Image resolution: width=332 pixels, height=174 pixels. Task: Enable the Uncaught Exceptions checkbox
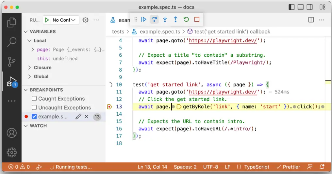pyautogui.click(x=34, y=108)
